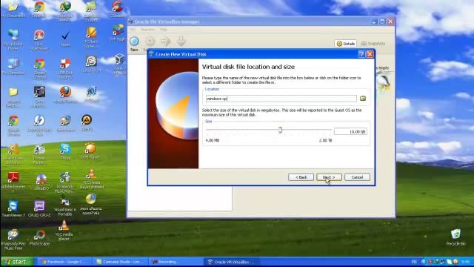Open the wizard's question mark help button

[x=361, y=54]
